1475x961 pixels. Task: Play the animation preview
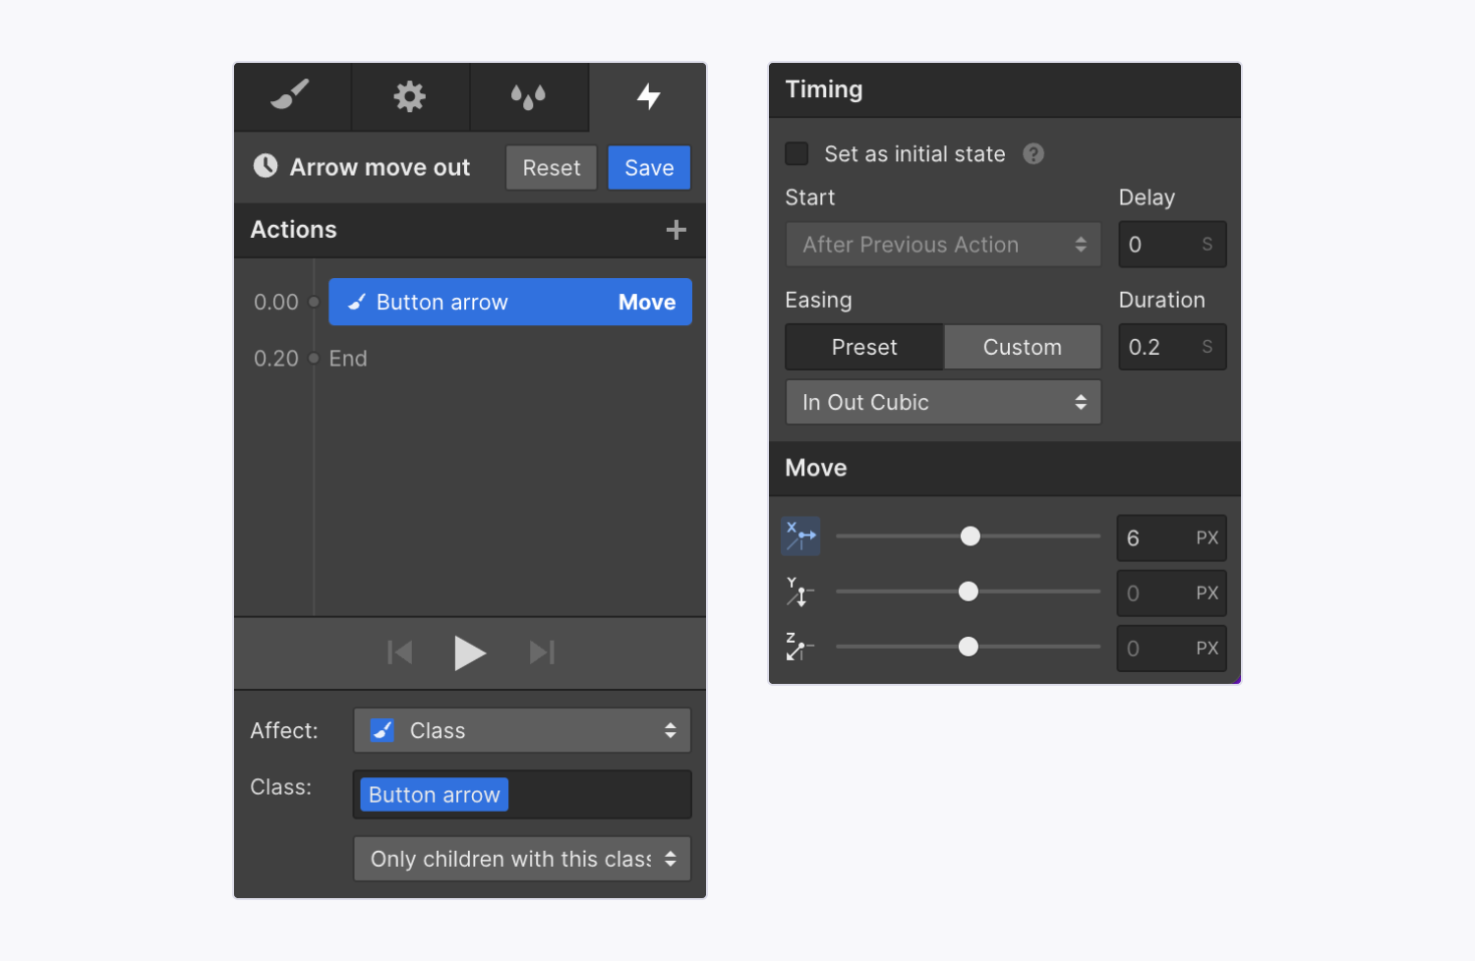[470, 652]
